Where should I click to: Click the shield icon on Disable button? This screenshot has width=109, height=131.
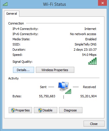pyautogui.click(x=40, y=110)
